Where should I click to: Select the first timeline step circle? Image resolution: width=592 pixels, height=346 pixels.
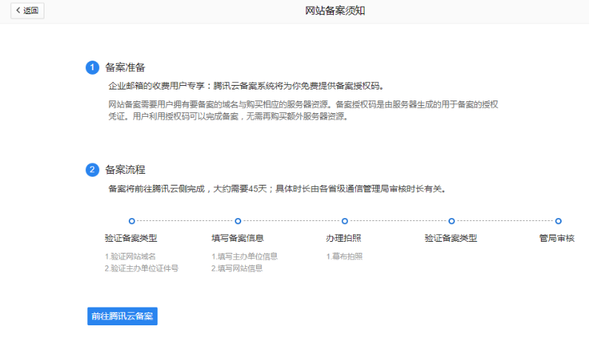point(132,220)
